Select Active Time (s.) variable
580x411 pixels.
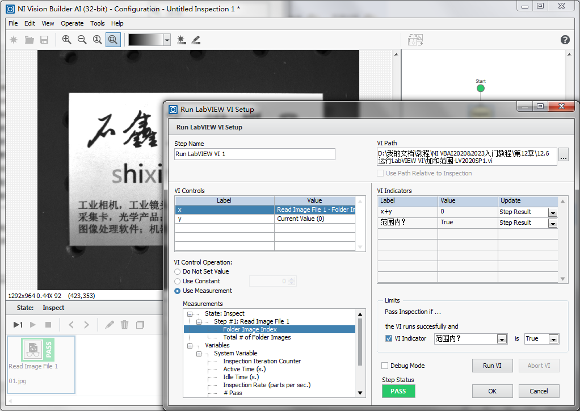(245, 369)
